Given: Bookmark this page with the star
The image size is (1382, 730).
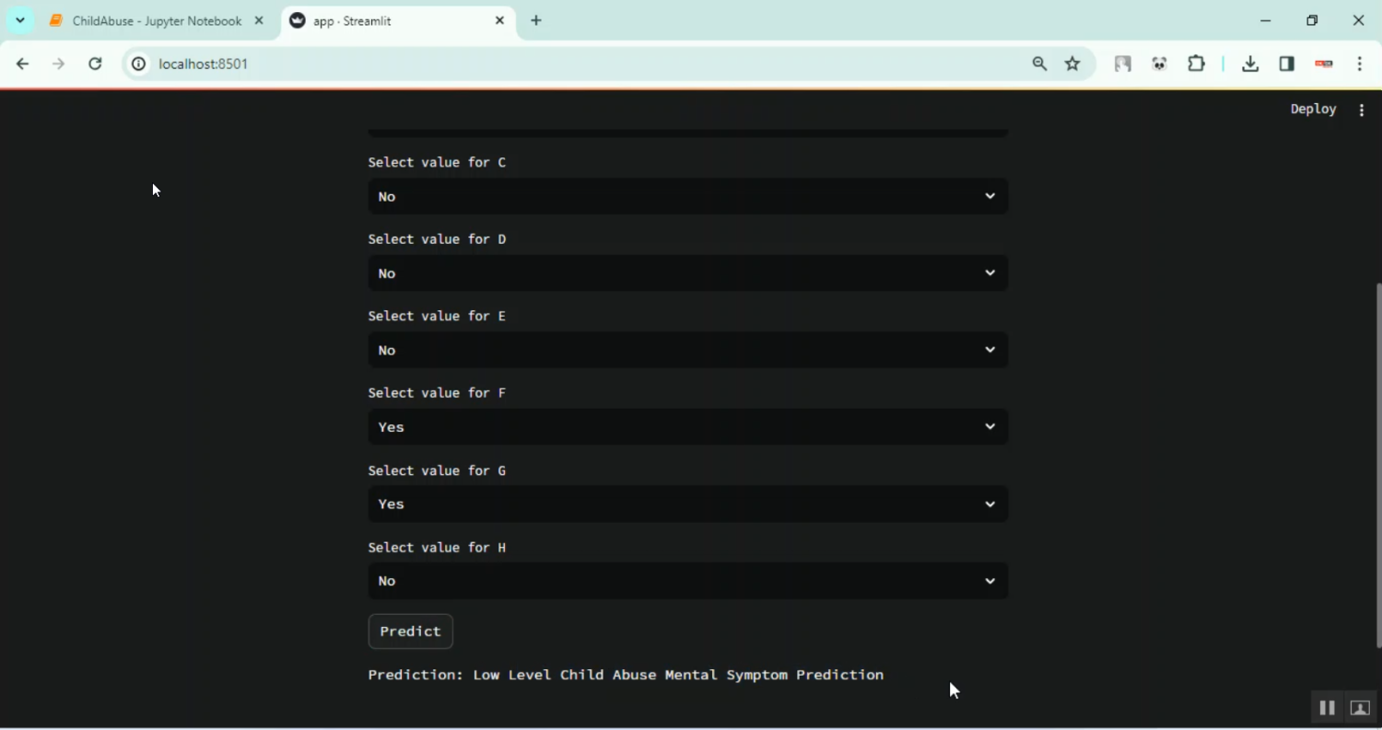Looking at the screenshot, I should 1072,64.
